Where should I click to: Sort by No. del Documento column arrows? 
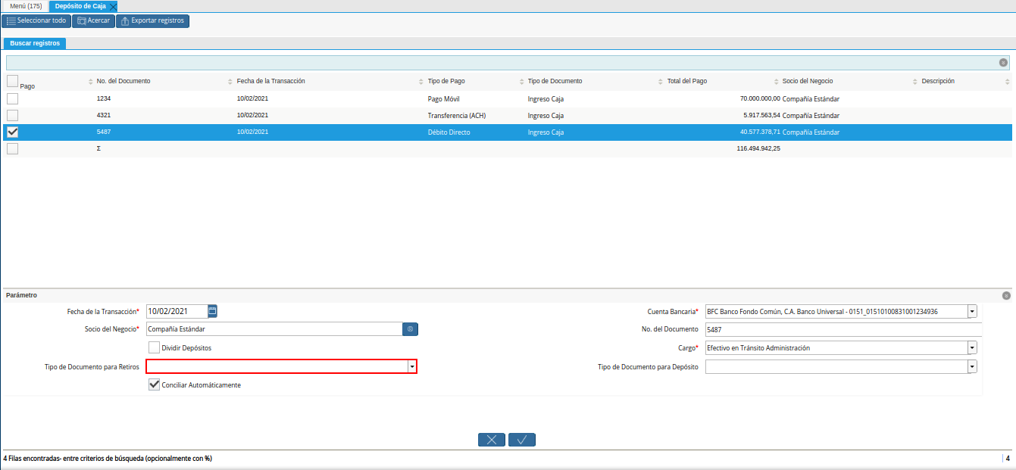(92, 82)
